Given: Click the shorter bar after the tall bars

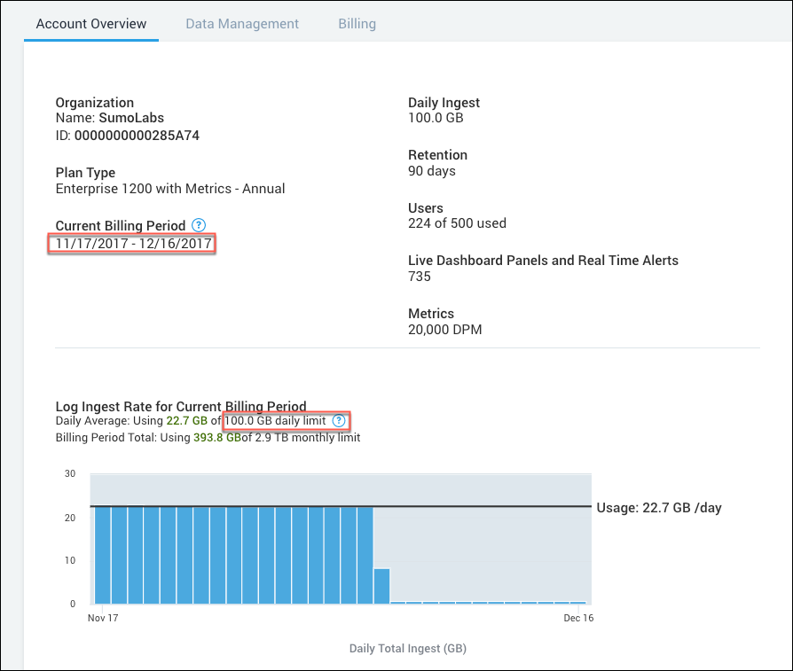Looking at the screenshot, I should coord(381,585).
